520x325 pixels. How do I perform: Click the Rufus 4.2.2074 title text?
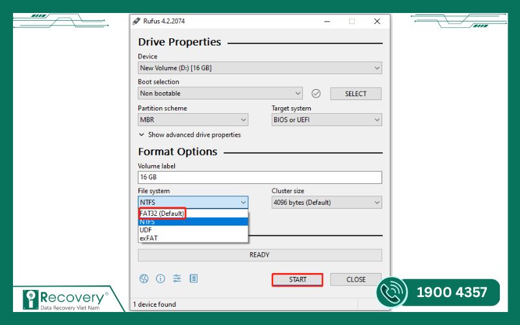164,21
